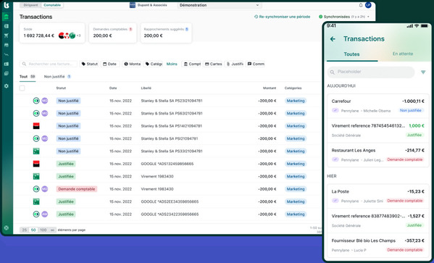Open the Commentaire filter
Viewport: 434px width, 263px height.
pyautogui.click(x=256, y=64)
